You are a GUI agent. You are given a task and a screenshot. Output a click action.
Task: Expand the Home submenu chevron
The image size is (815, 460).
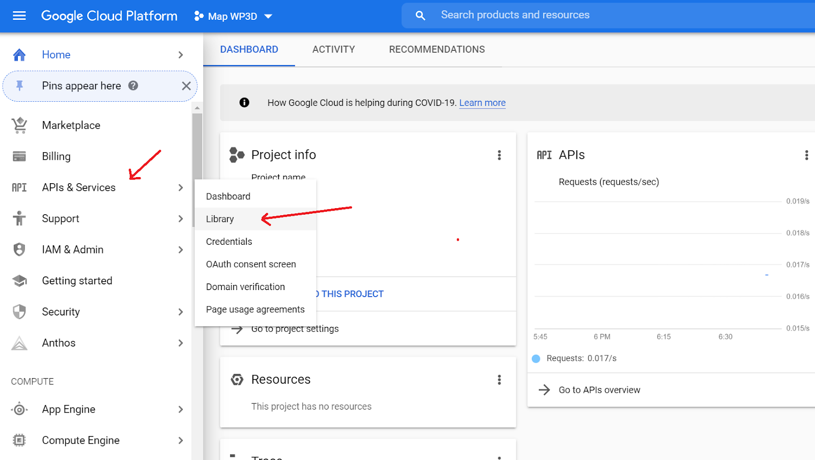[181, 54]
